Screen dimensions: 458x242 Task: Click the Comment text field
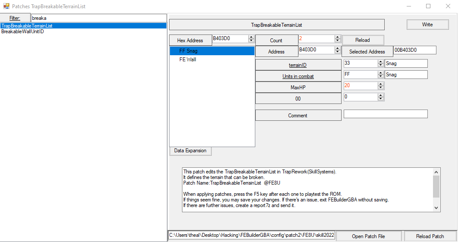tap(385, 114)
